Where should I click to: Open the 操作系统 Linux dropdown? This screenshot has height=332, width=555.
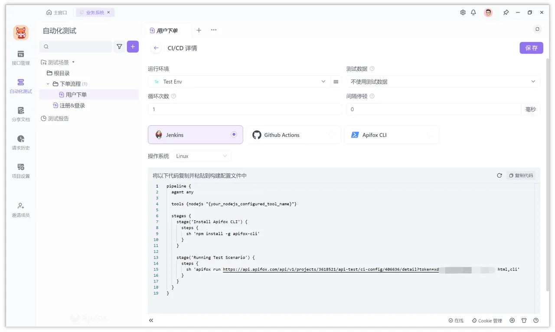click(202, 156)
